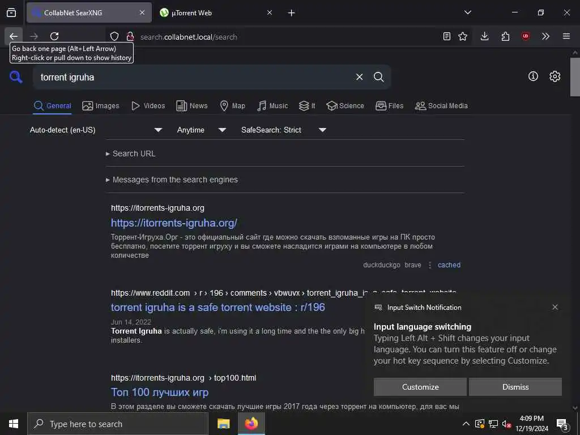The image size is (580, 435).
Task: Click the uBlock Origin toolbar icon
Action: click(x=526, y=36)
